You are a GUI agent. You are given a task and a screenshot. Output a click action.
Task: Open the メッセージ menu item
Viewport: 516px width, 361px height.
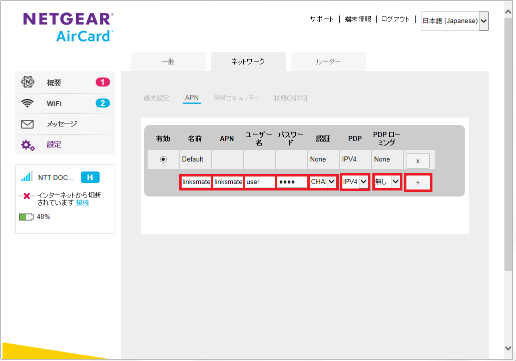click(x=65, y=124)
